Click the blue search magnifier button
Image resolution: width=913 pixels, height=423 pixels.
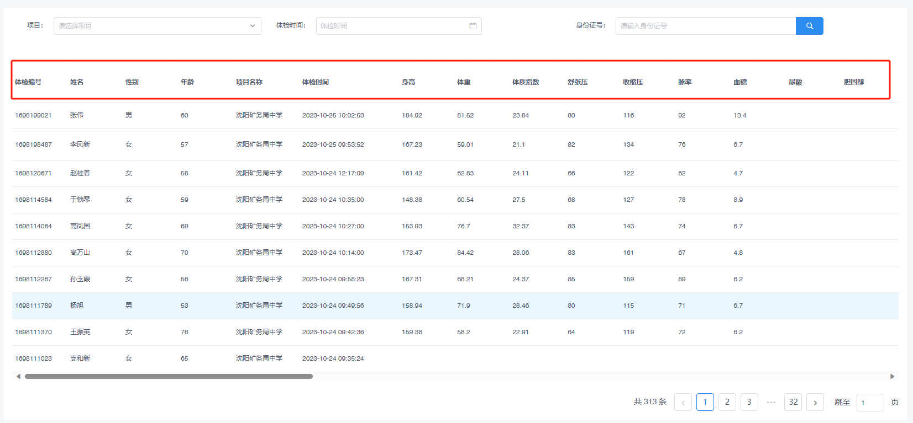[809, 26]
